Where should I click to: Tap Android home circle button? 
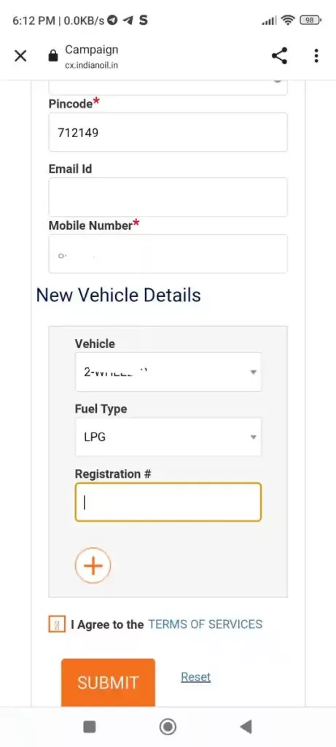tap(168, 727)
